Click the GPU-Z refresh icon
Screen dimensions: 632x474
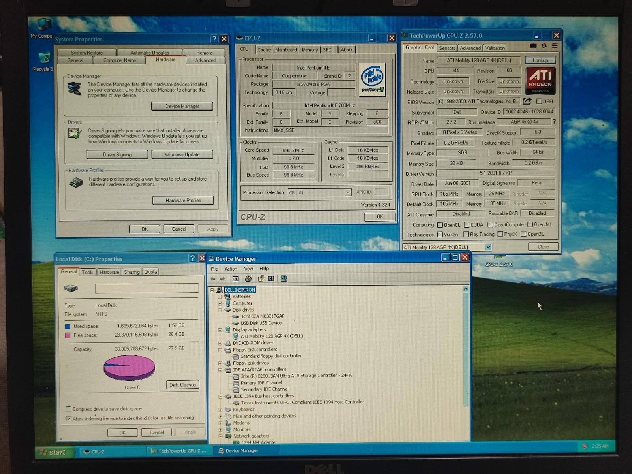coord(544,46)
